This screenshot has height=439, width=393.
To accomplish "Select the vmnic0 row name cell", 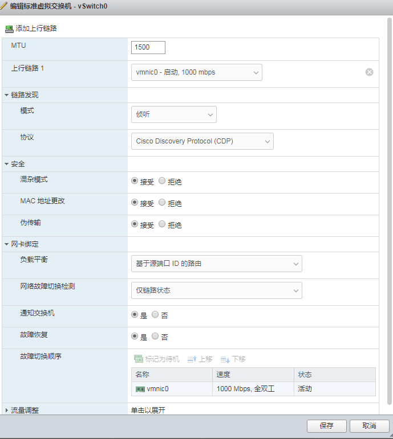I will point(172,389).
